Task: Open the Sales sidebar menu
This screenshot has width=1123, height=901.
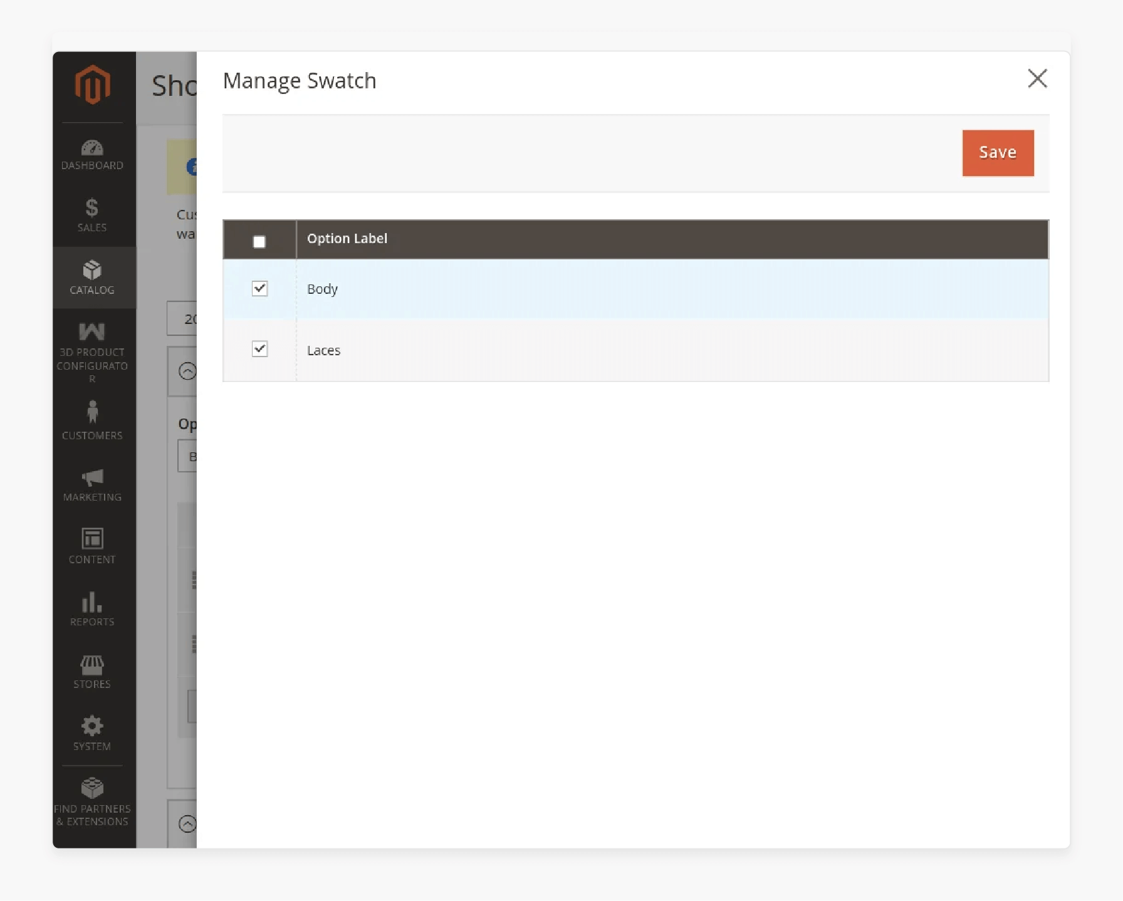Action: click(93, 216)
